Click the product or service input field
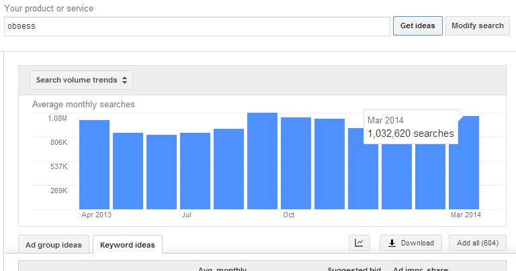This screenshot has height=271, width=516. 197,26
